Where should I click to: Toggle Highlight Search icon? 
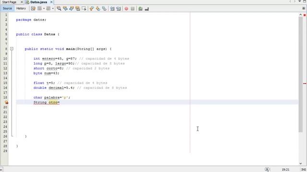pos(78,9)
